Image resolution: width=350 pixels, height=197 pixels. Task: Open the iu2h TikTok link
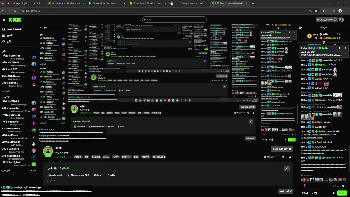pyautogui.click(x=110, y=175)
